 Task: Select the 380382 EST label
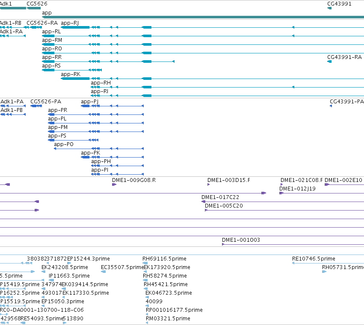click(37, 259)
